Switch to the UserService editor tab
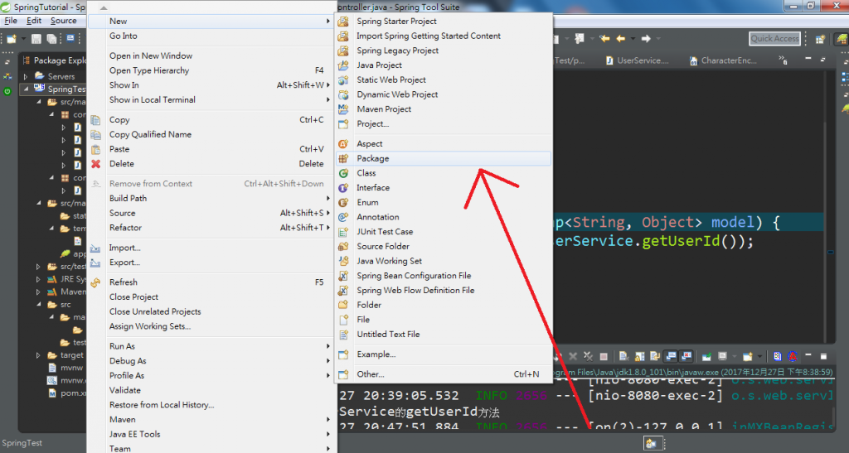The image size is (849, 453). click(x=638, y=60)
